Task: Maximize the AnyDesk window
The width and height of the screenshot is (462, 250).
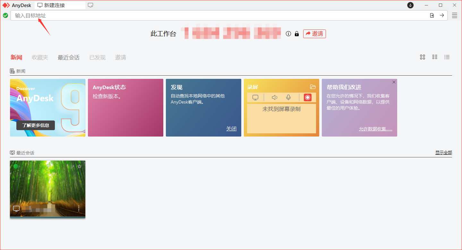Action: 441,5
